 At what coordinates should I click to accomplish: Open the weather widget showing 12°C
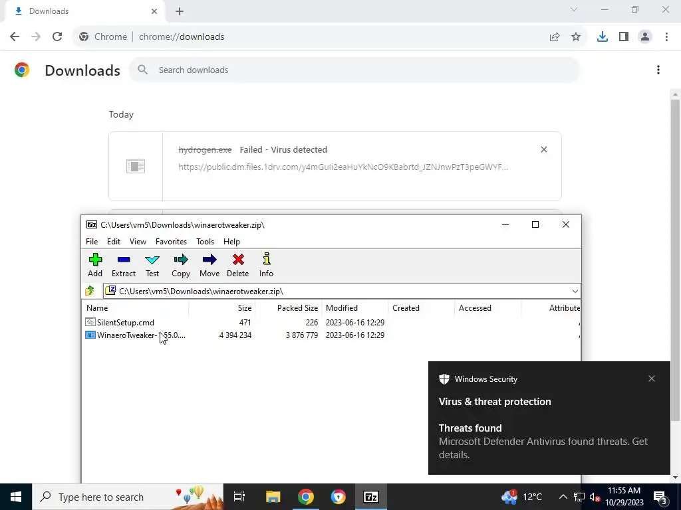click(521, 497)
